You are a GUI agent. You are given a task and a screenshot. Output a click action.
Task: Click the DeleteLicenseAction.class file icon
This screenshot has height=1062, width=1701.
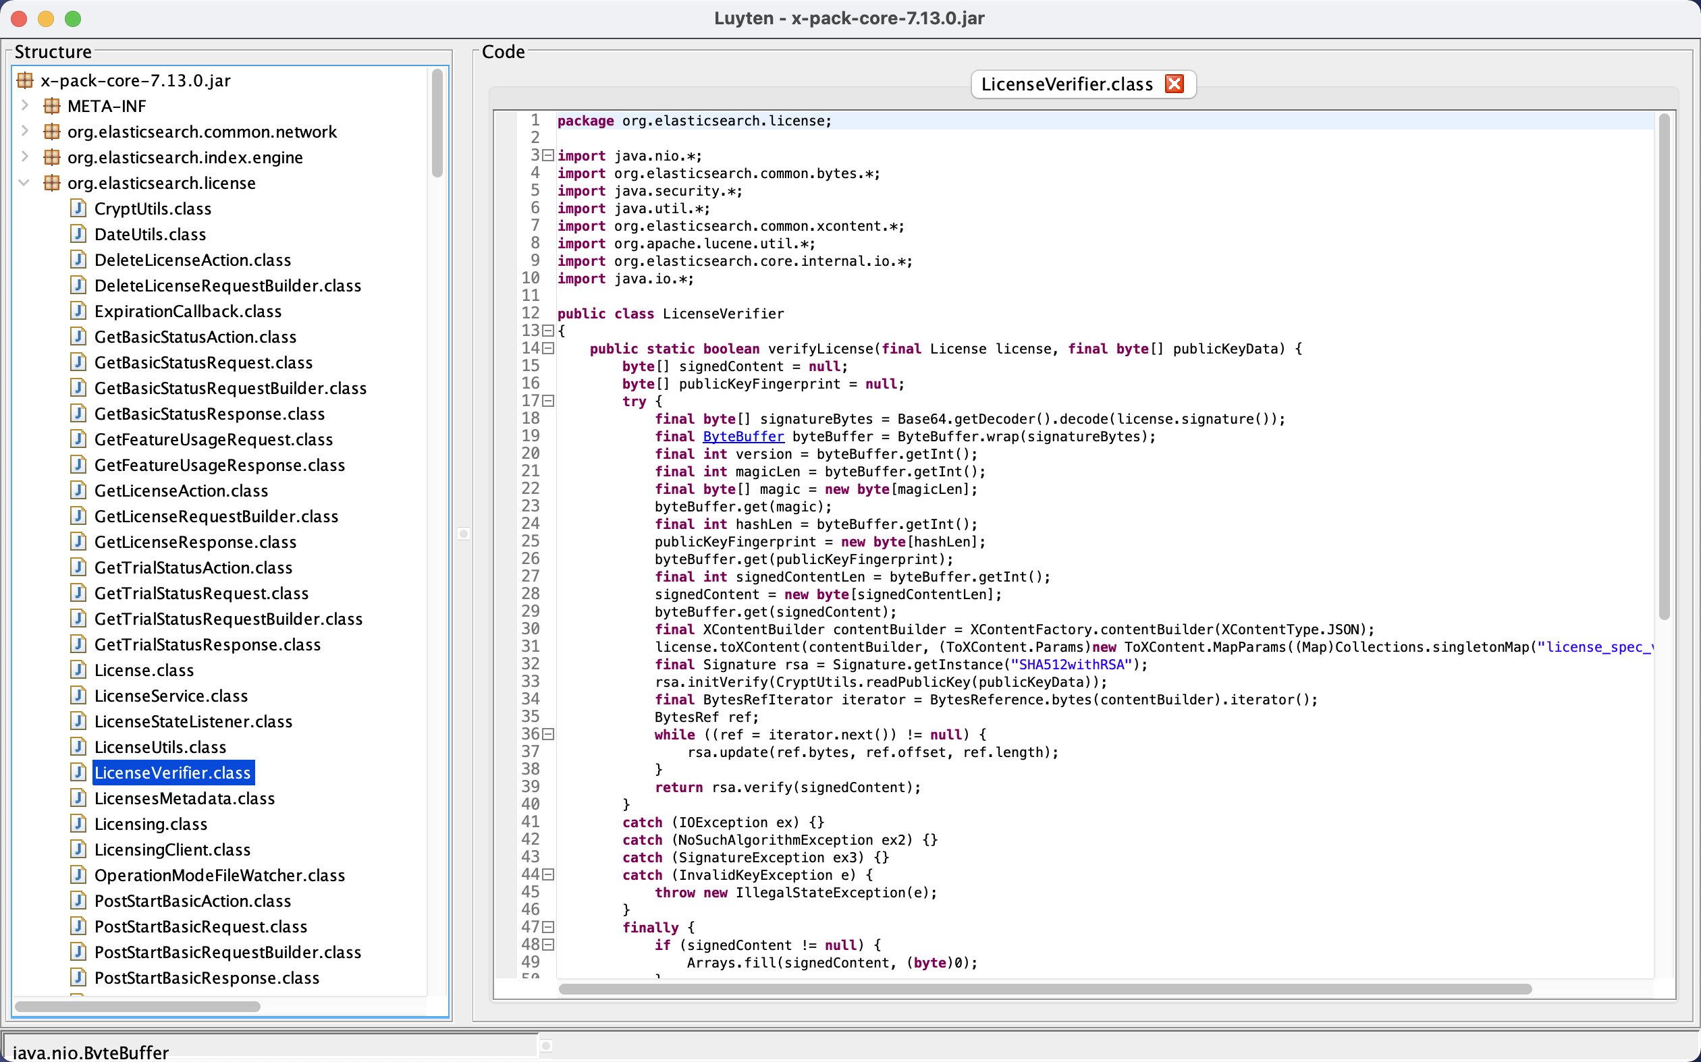(79, 259)
